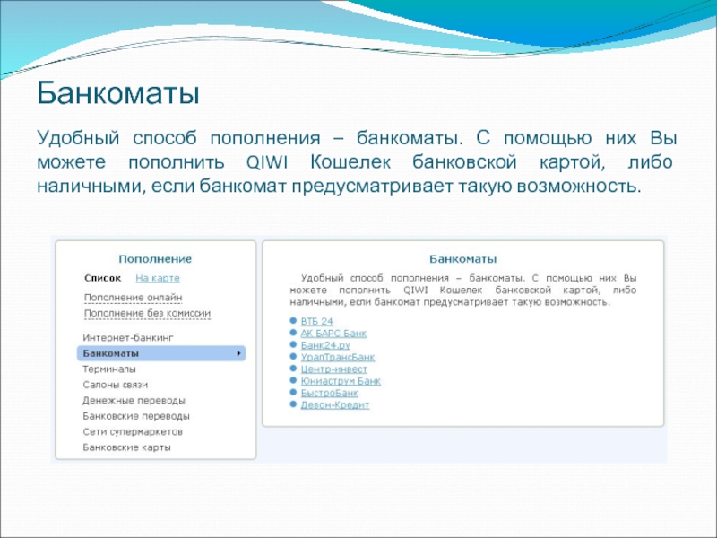Select the highlighted Банкоматы menu item
Screen dimensions: 717x538
(161, 353)
